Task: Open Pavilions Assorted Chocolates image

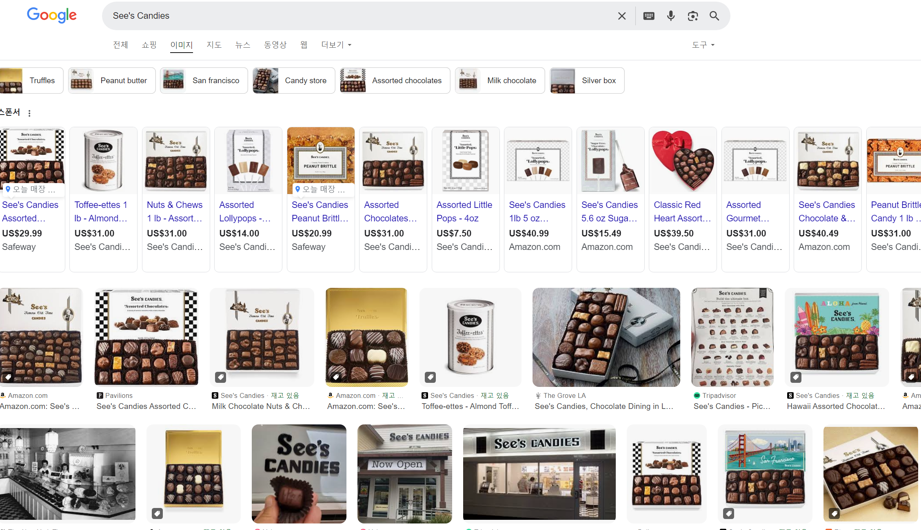Action: [x=146, y=337]
